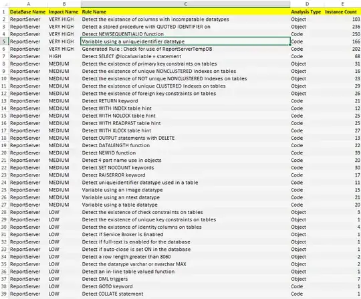The width and height of the screenshot is (361, 299).
Task: Click cell 'Generated Rule : Check for use of ReportServerTempDB'
Action: 185,49
